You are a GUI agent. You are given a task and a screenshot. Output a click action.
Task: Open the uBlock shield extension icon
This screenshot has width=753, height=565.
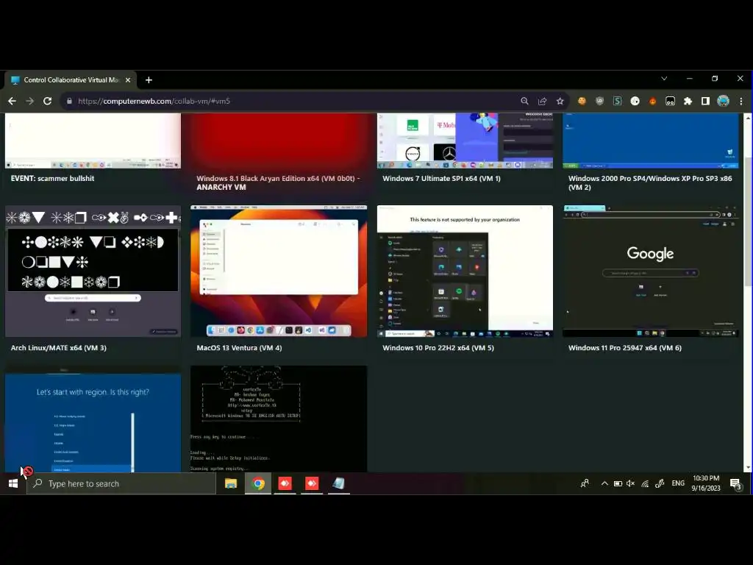point(599,101)
